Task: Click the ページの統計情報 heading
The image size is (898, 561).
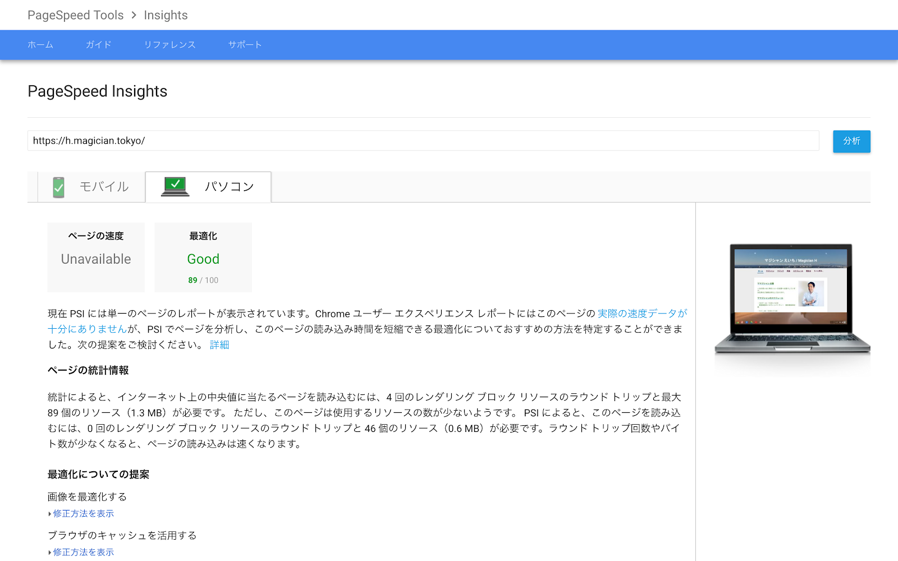Action: (88, 370)
